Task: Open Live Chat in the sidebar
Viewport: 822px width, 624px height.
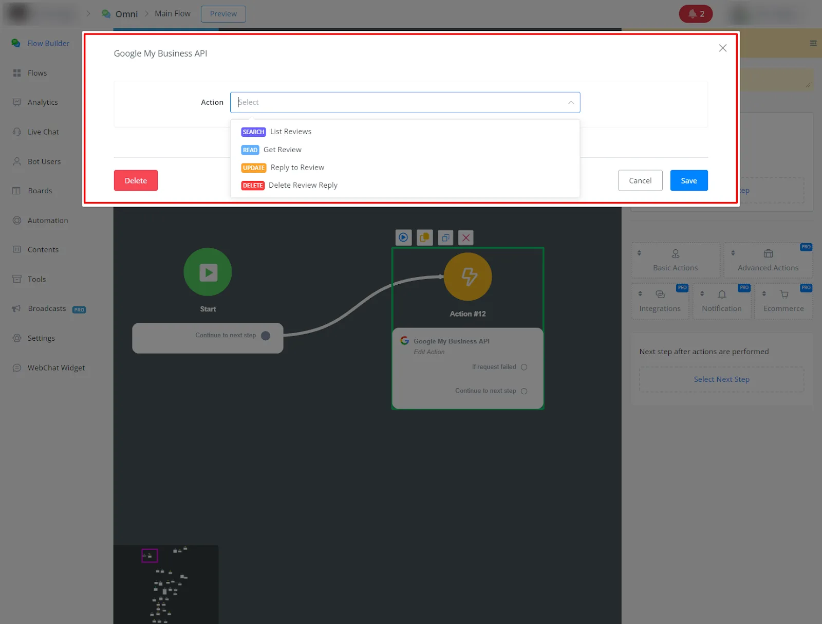Action: click(43, 132)
